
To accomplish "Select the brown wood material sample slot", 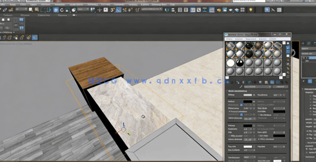I will click(259, 46).
